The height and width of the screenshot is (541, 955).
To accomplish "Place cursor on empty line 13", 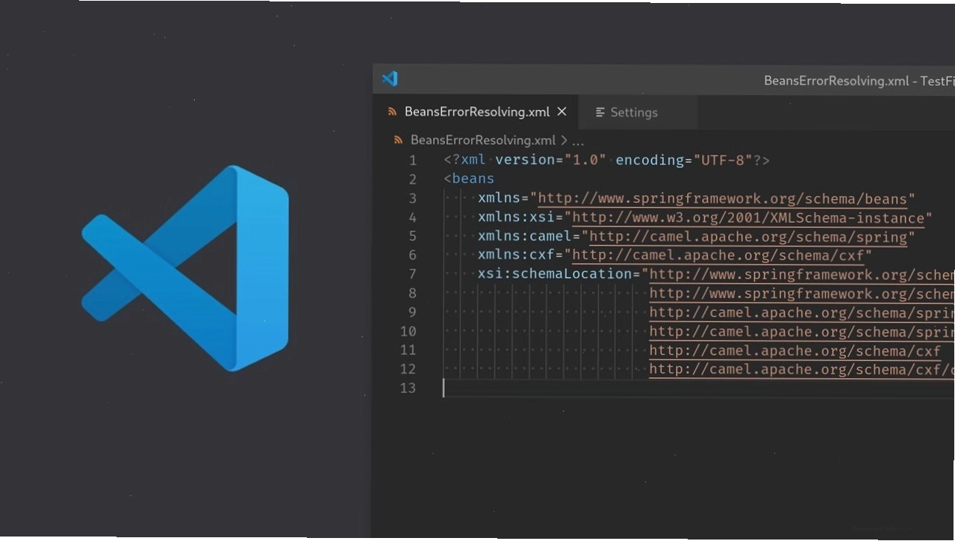I will 698,388.
